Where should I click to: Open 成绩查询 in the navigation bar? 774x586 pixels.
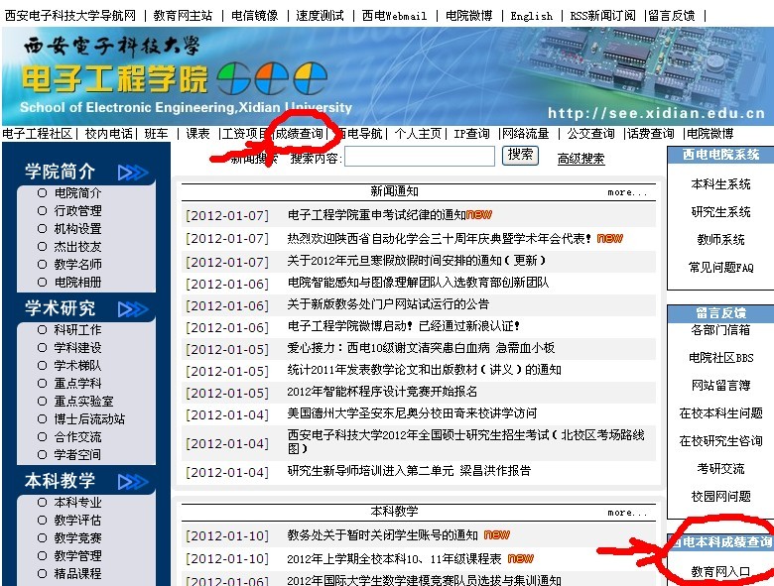pyautogui.click(x=300, y=134)
